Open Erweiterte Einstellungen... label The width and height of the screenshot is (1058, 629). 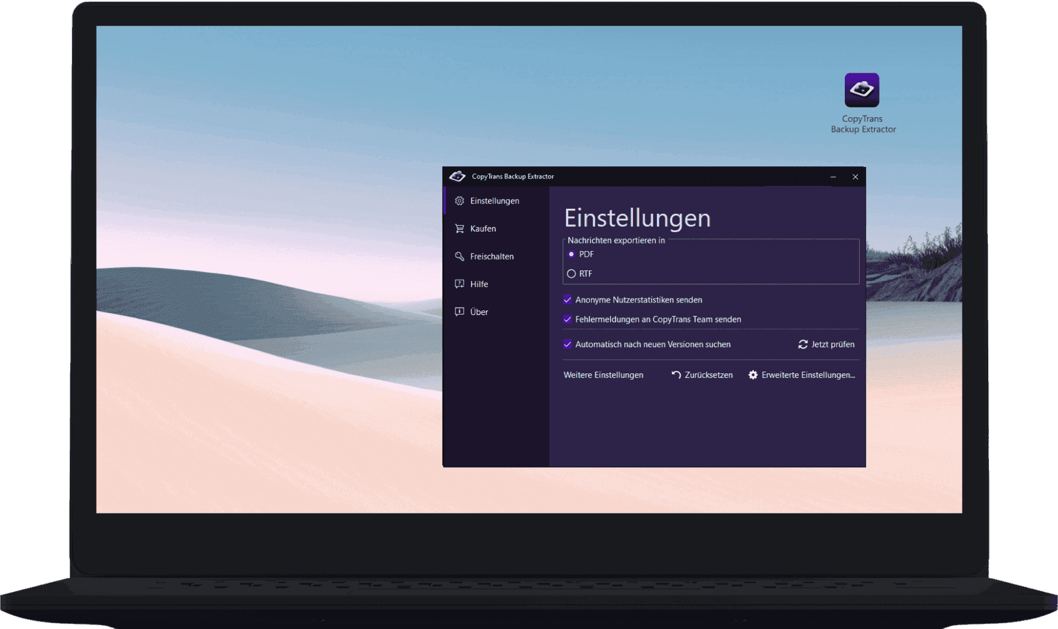click(808, 375)
